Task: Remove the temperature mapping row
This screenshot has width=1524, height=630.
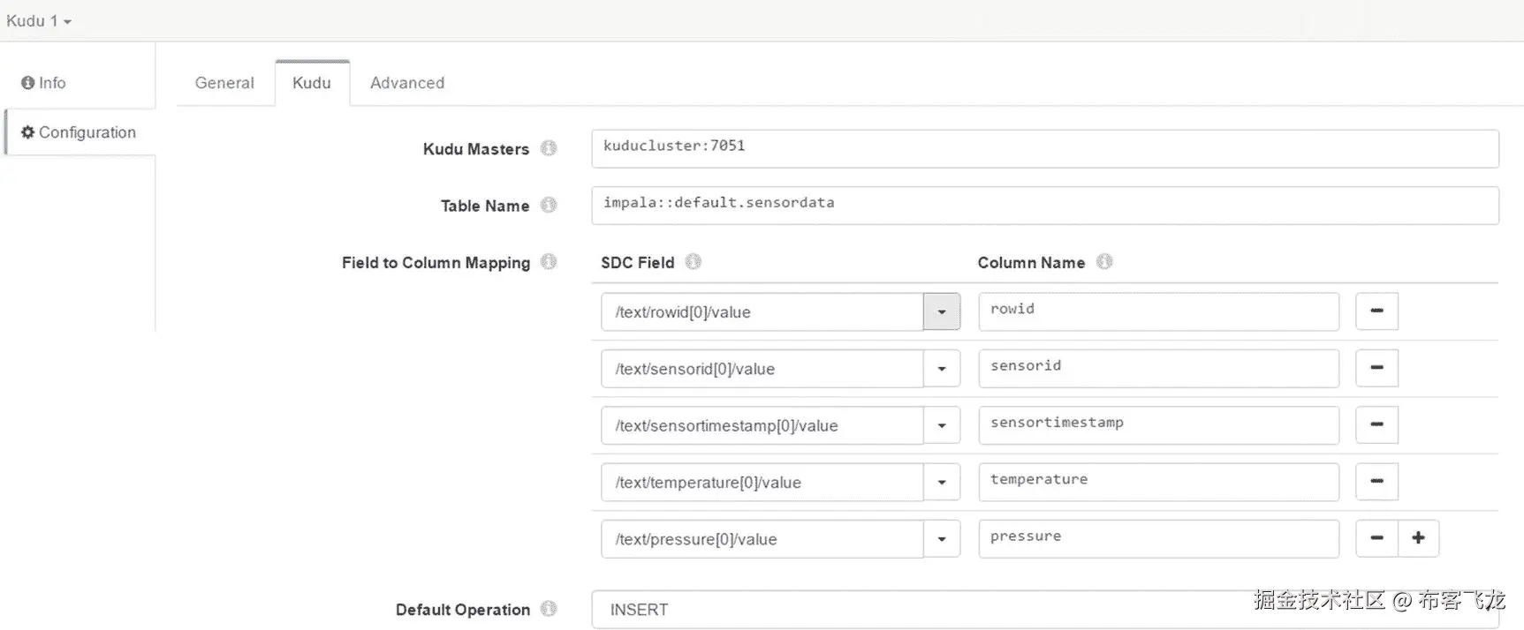Action: 1376,482
